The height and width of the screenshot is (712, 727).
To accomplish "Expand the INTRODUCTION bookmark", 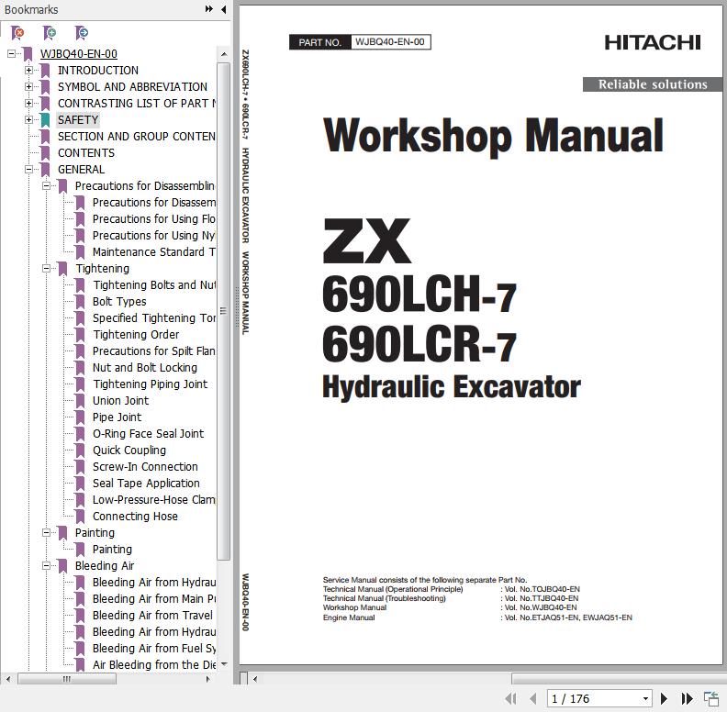I will (x=28, y=71).
